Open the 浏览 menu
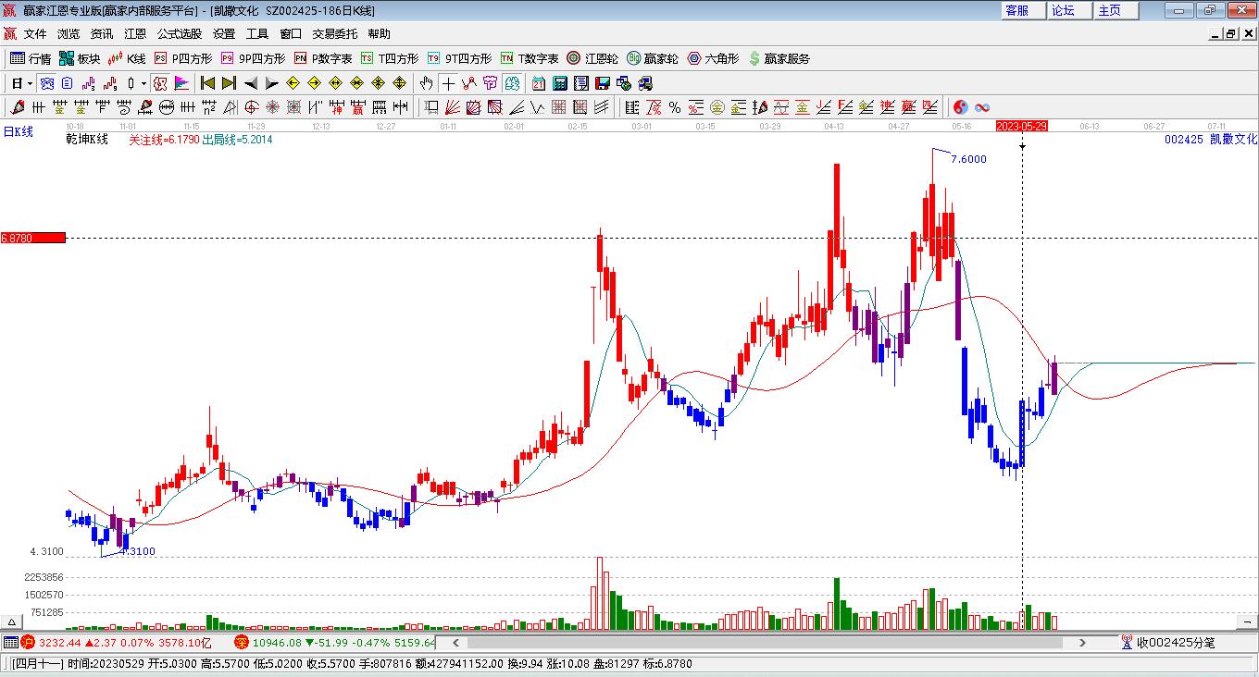The height and width of the screenshot is (677, 1259). pyautogui.click(x=69, y=33)
